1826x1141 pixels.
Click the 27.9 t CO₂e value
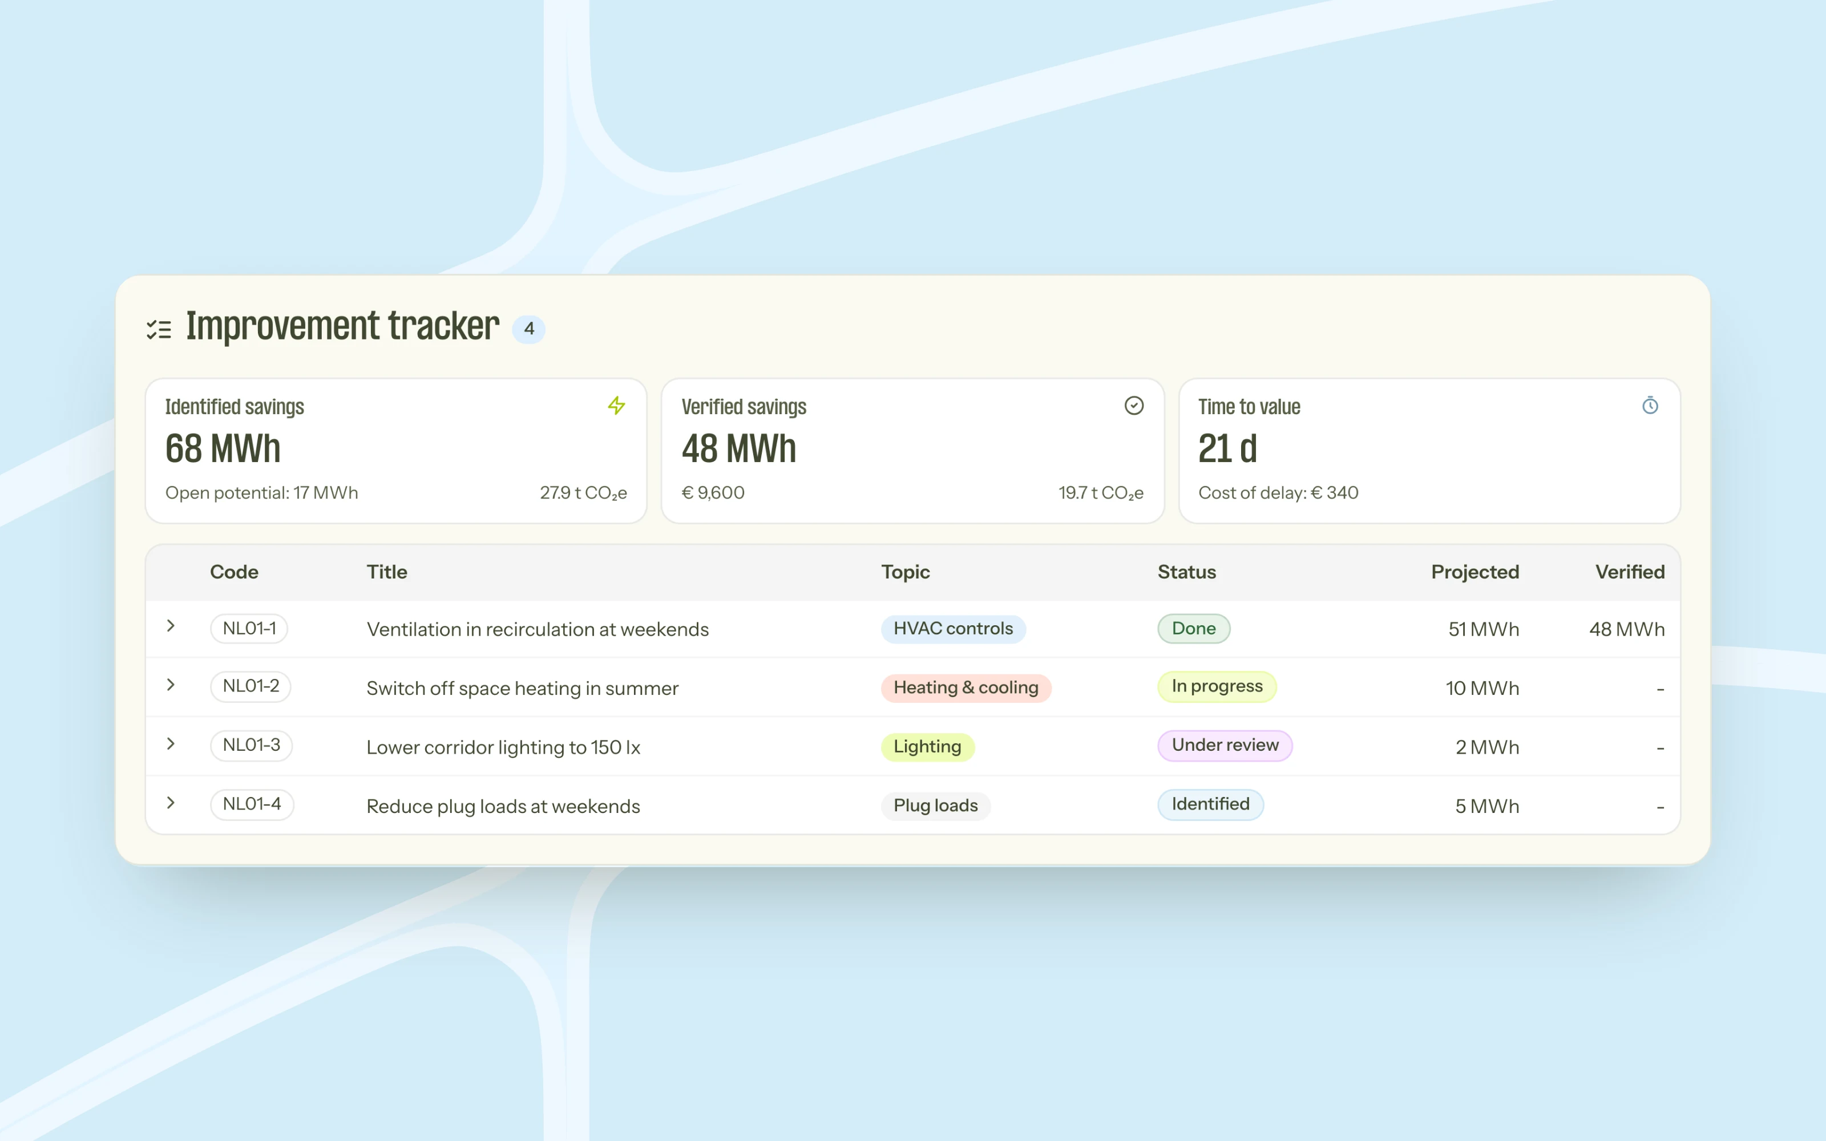[583, 493]
